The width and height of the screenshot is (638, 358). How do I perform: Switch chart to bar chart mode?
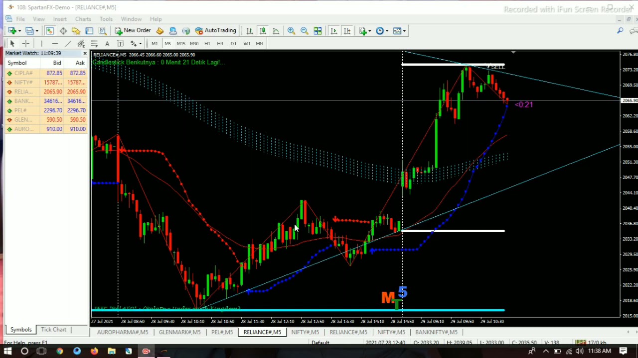click(x=249, y=31)
